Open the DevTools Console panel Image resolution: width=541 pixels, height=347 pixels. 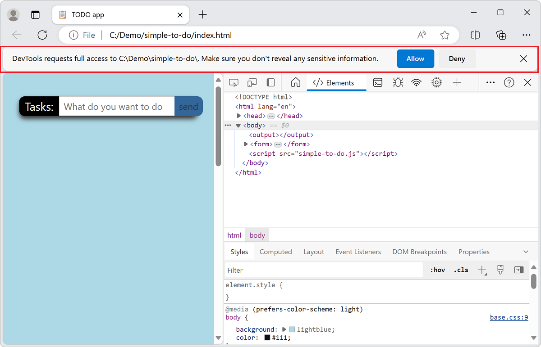click(x=377, y=82)
